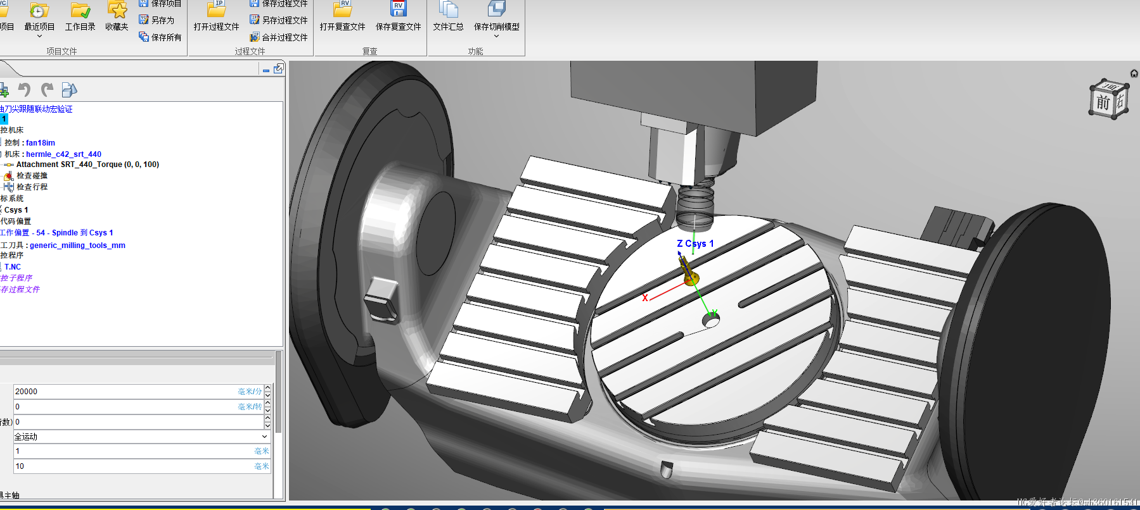1140x510 pixels.
Task: Click the 1 毫米 input field
Action: click(143, 451)
